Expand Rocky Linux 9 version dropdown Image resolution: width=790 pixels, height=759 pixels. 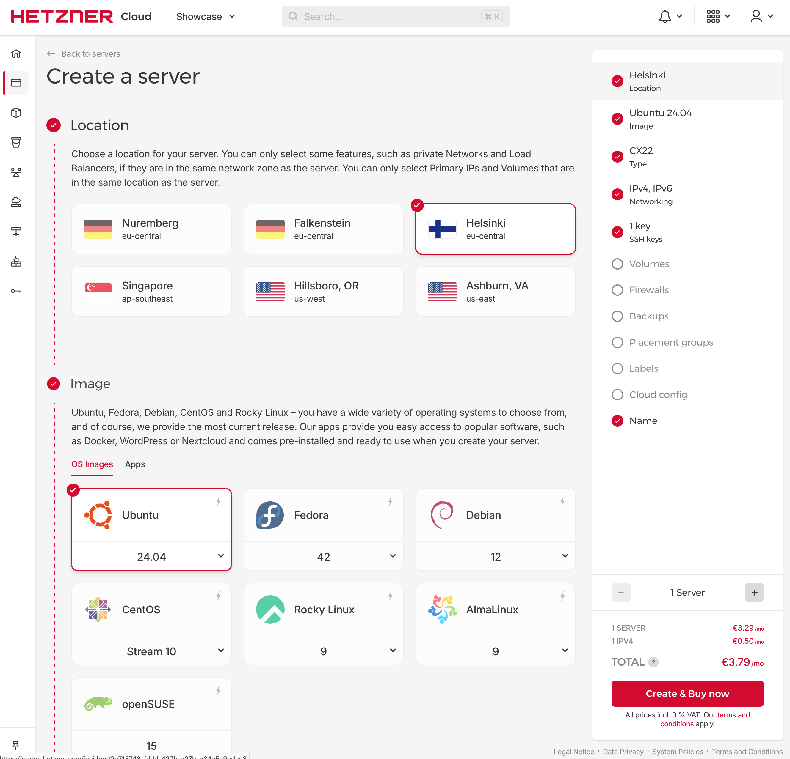coord(324,651)
